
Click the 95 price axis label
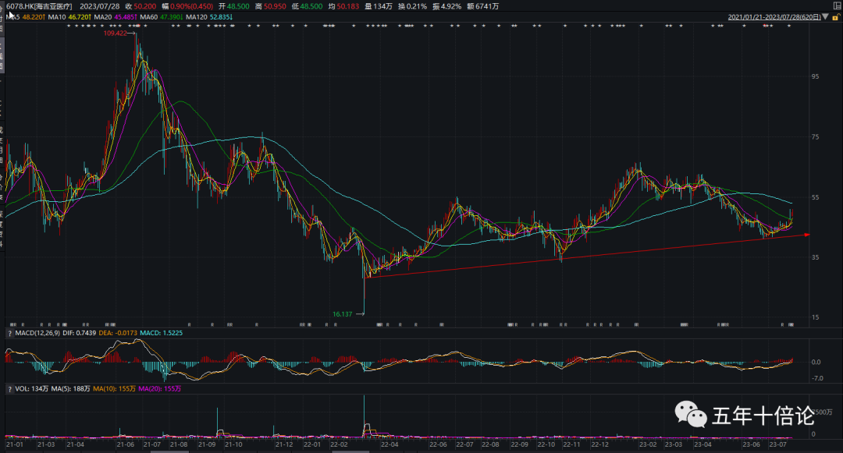click(816, 76)
